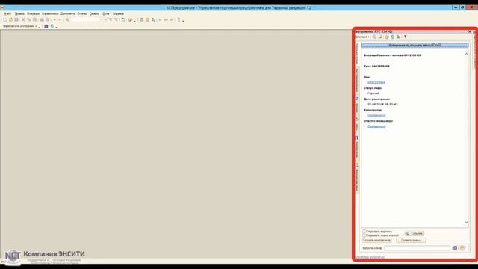Click the round Help icon in toolbar
The image size is (478, 269).
[130, 20]
